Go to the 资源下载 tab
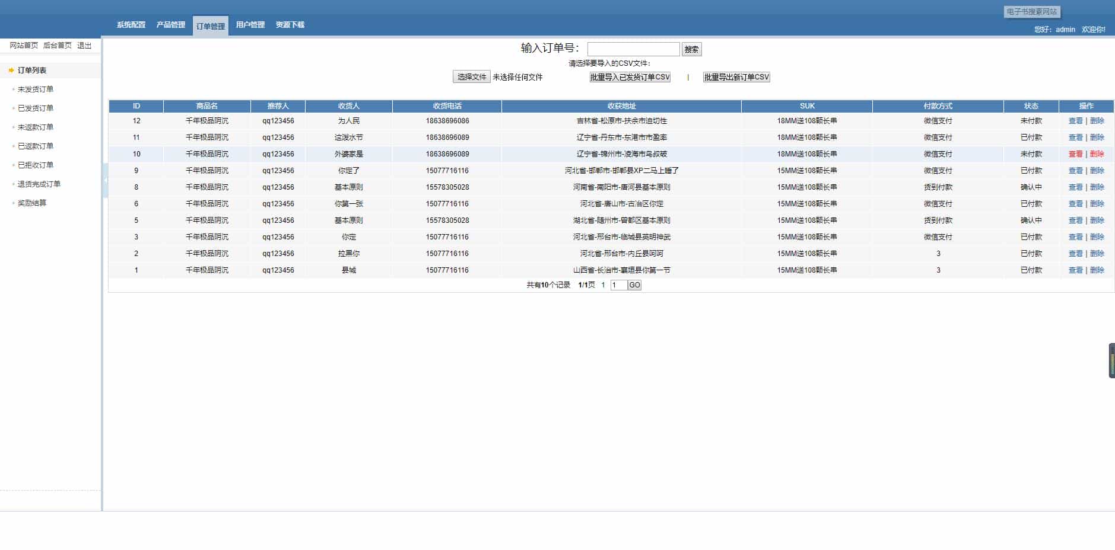1115x550 pixels. [x=290, y=25]
